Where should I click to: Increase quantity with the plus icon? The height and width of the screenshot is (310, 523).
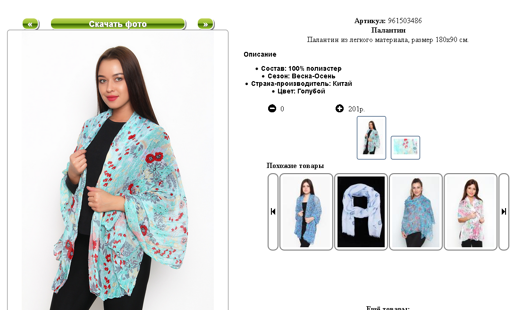click(339, 109)
